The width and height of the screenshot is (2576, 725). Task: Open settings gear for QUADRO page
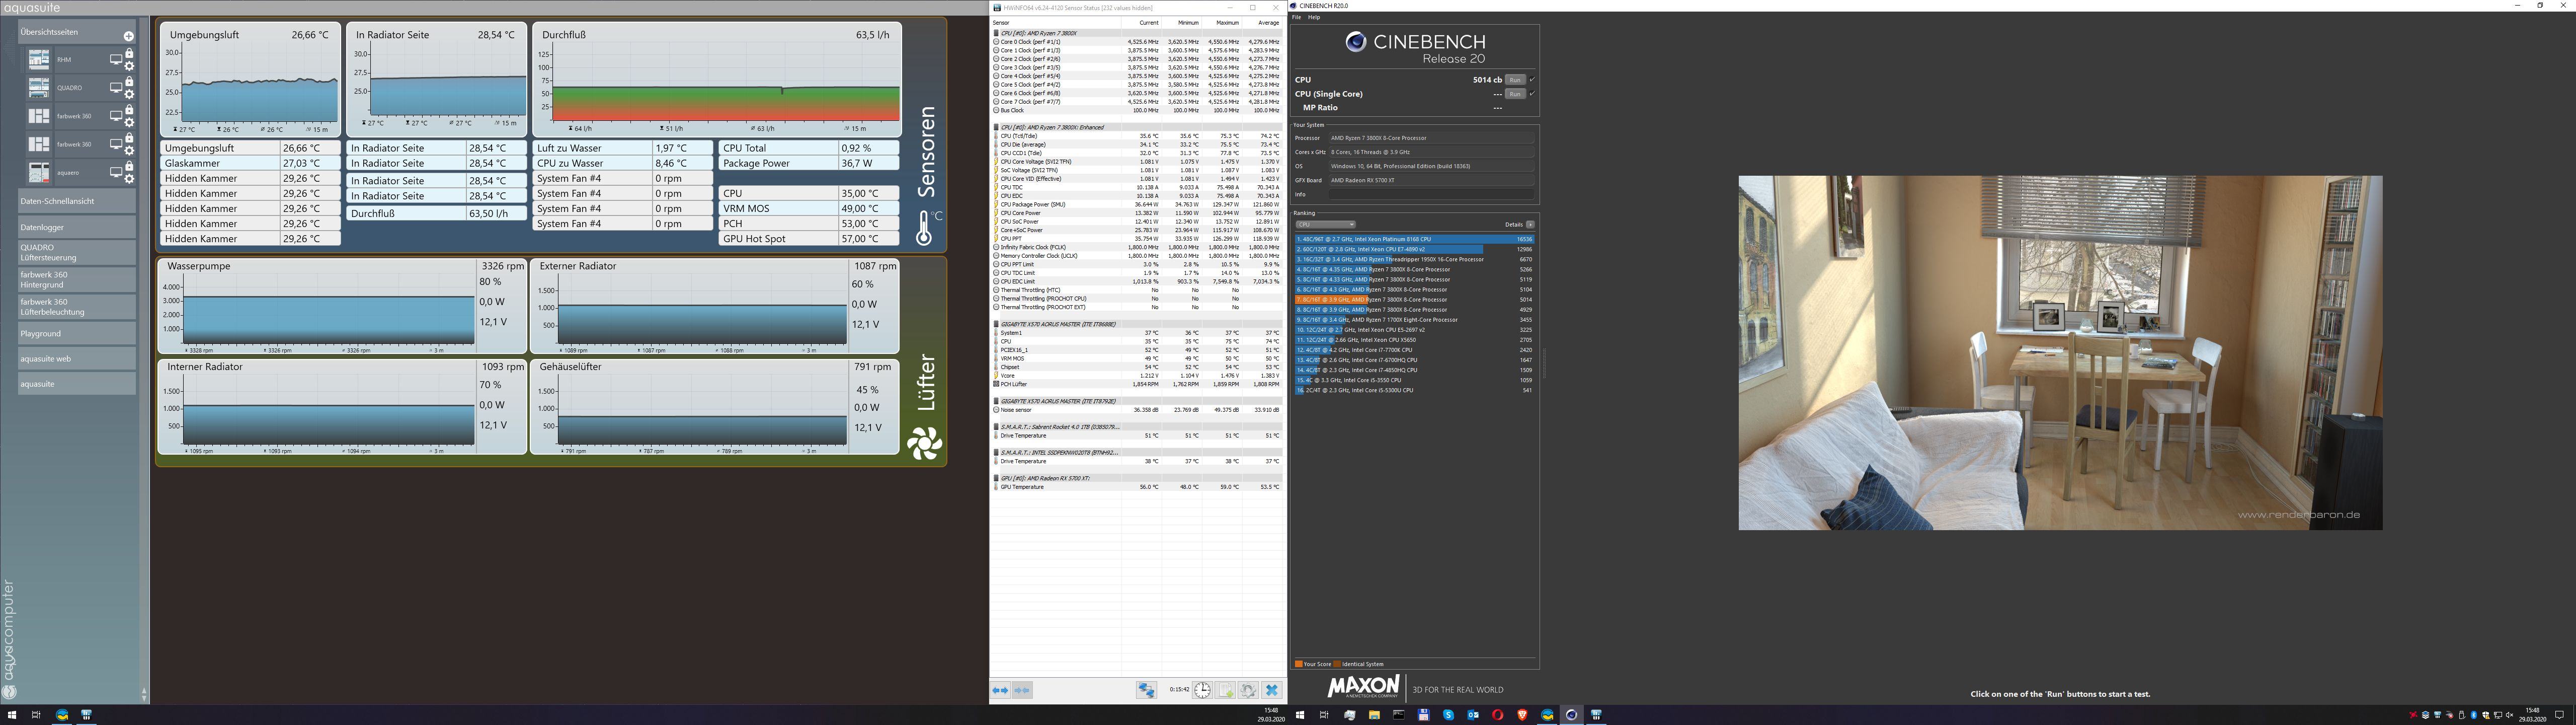pyautogui.click(x=130, y=94)
